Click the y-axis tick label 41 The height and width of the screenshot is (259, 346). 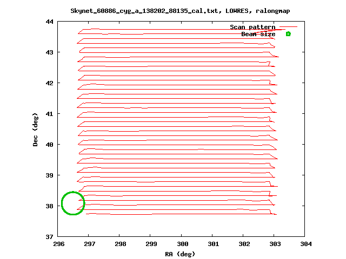tap(50, 114)
